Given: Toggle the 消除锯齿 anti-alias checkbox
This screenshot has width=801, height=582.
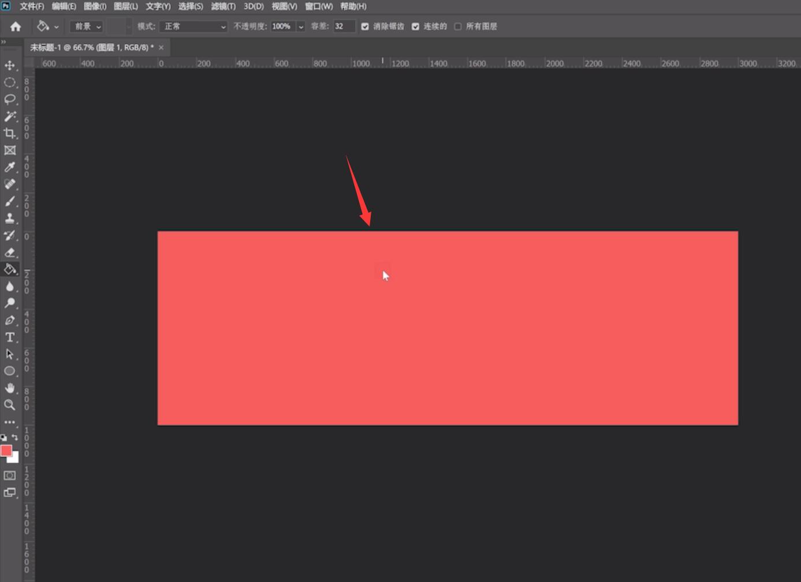Looking at the screenshot, I should pos(365,27).
